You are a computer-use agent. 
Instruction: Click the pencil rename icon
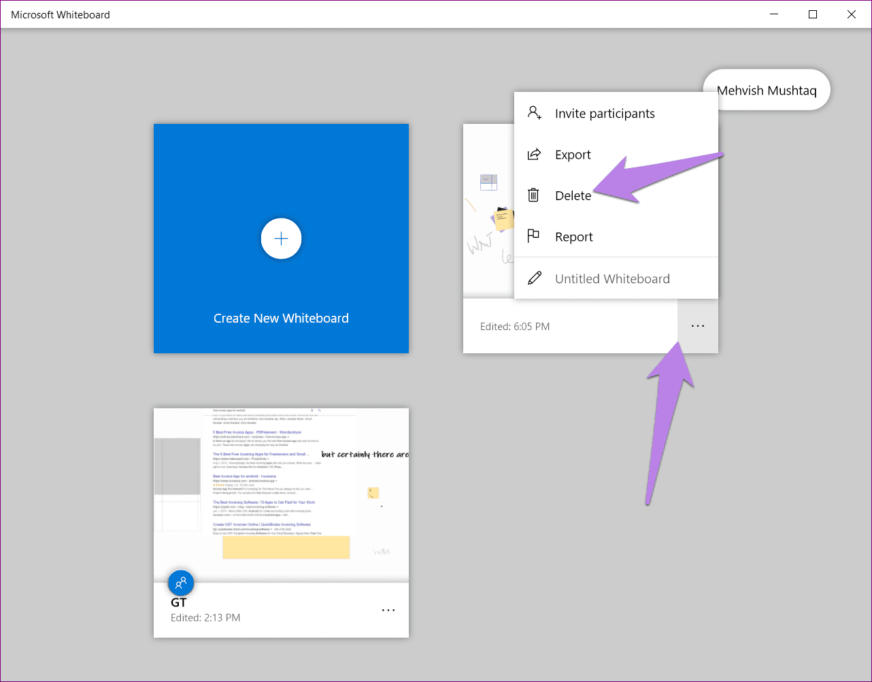click(x=535, y=278)
